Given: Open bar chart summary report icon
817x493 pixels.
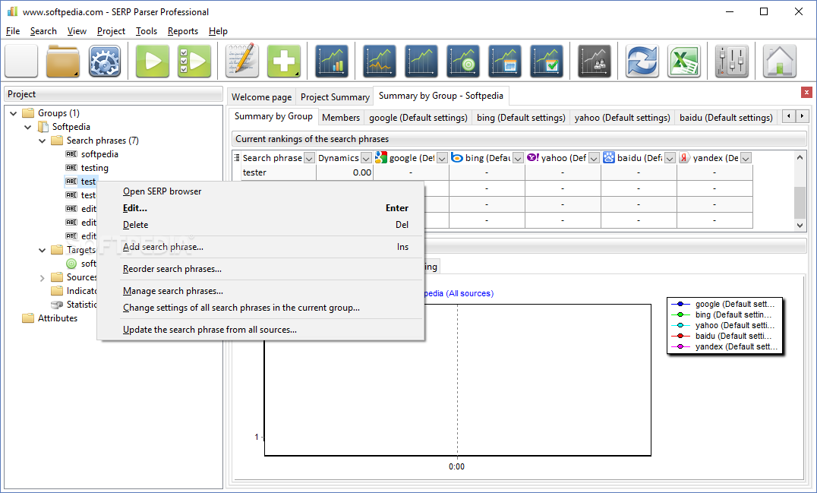Looking at the screenshot, I should (x=331, y=61).
